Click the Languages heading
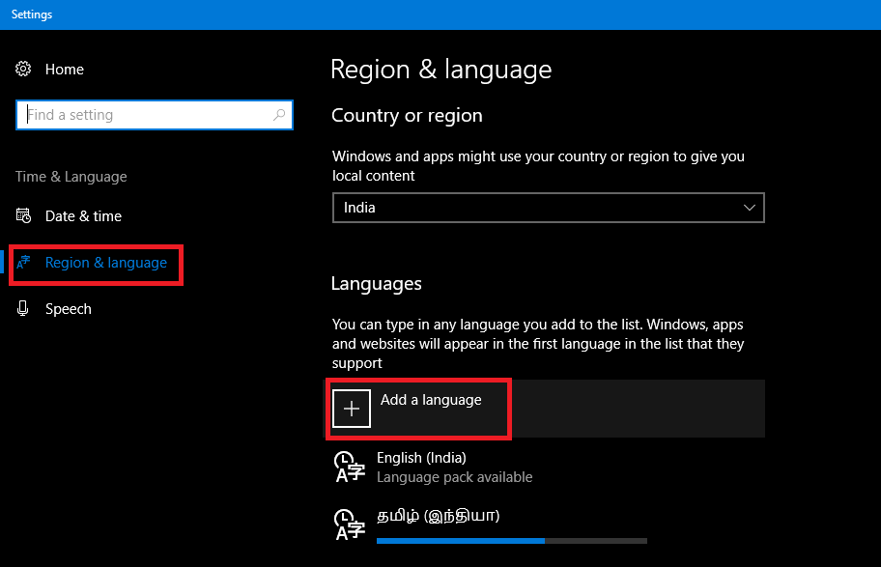This screenshot has height=567, width=881. coord(377,284)
